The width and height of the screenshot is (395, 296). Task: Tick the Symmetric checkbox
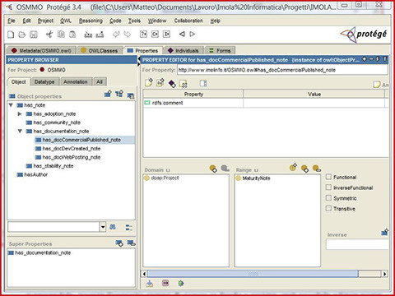[328, 197]
